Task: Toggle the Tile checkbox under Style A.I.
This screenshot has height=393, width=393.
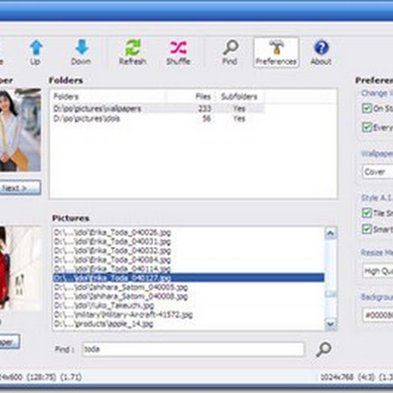Action: (x=366, y=213)
